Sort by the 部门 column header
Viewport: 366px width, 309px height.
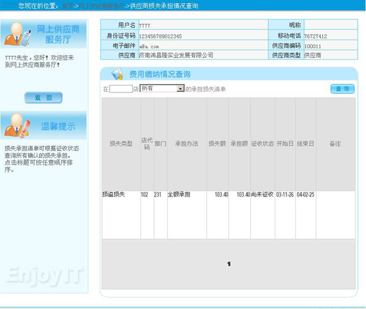point(161,143)
